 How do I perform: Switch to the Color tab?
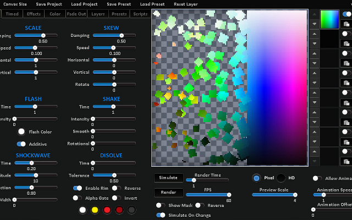click(55, 14)
